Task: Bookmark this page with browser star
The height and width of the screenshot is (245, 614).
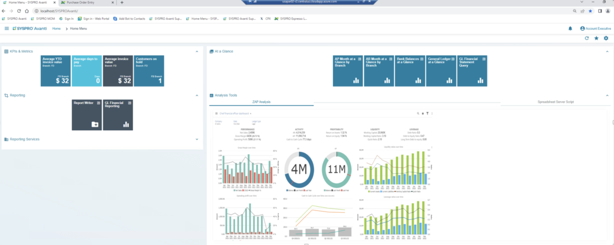Action: point(591,11)
